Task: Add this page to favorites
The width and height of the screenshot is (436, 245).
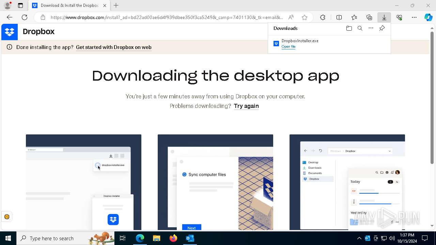Action: pyautogui.click(x=305, y=17)
